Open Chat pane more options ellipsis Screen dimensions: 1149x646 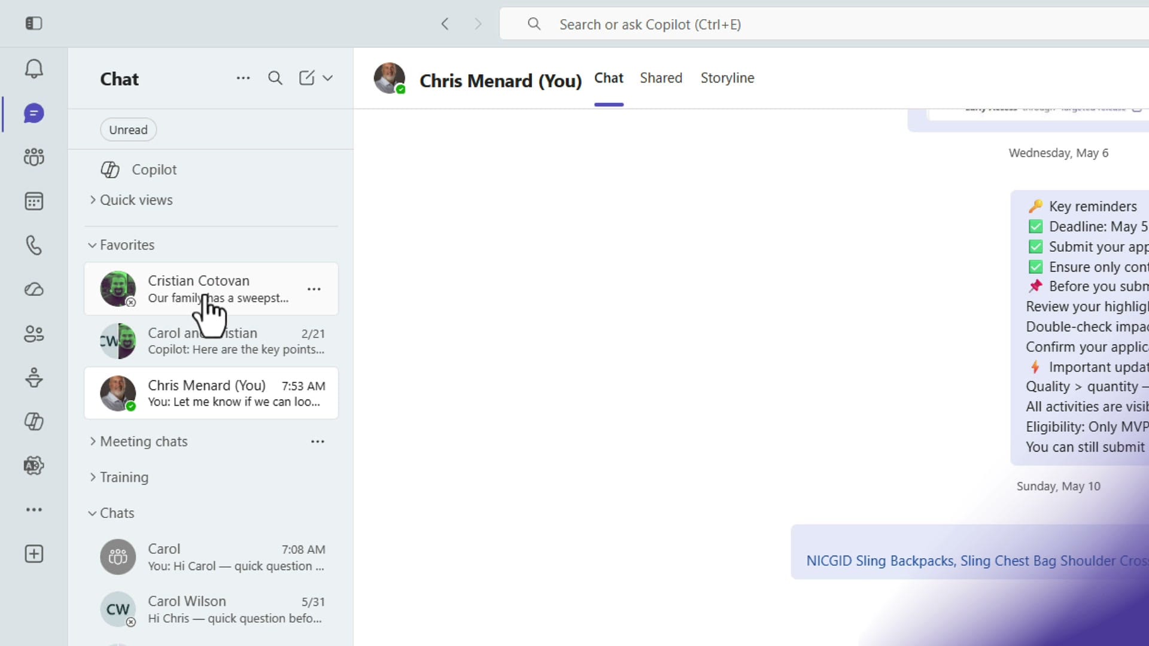[x=243, y=78]
